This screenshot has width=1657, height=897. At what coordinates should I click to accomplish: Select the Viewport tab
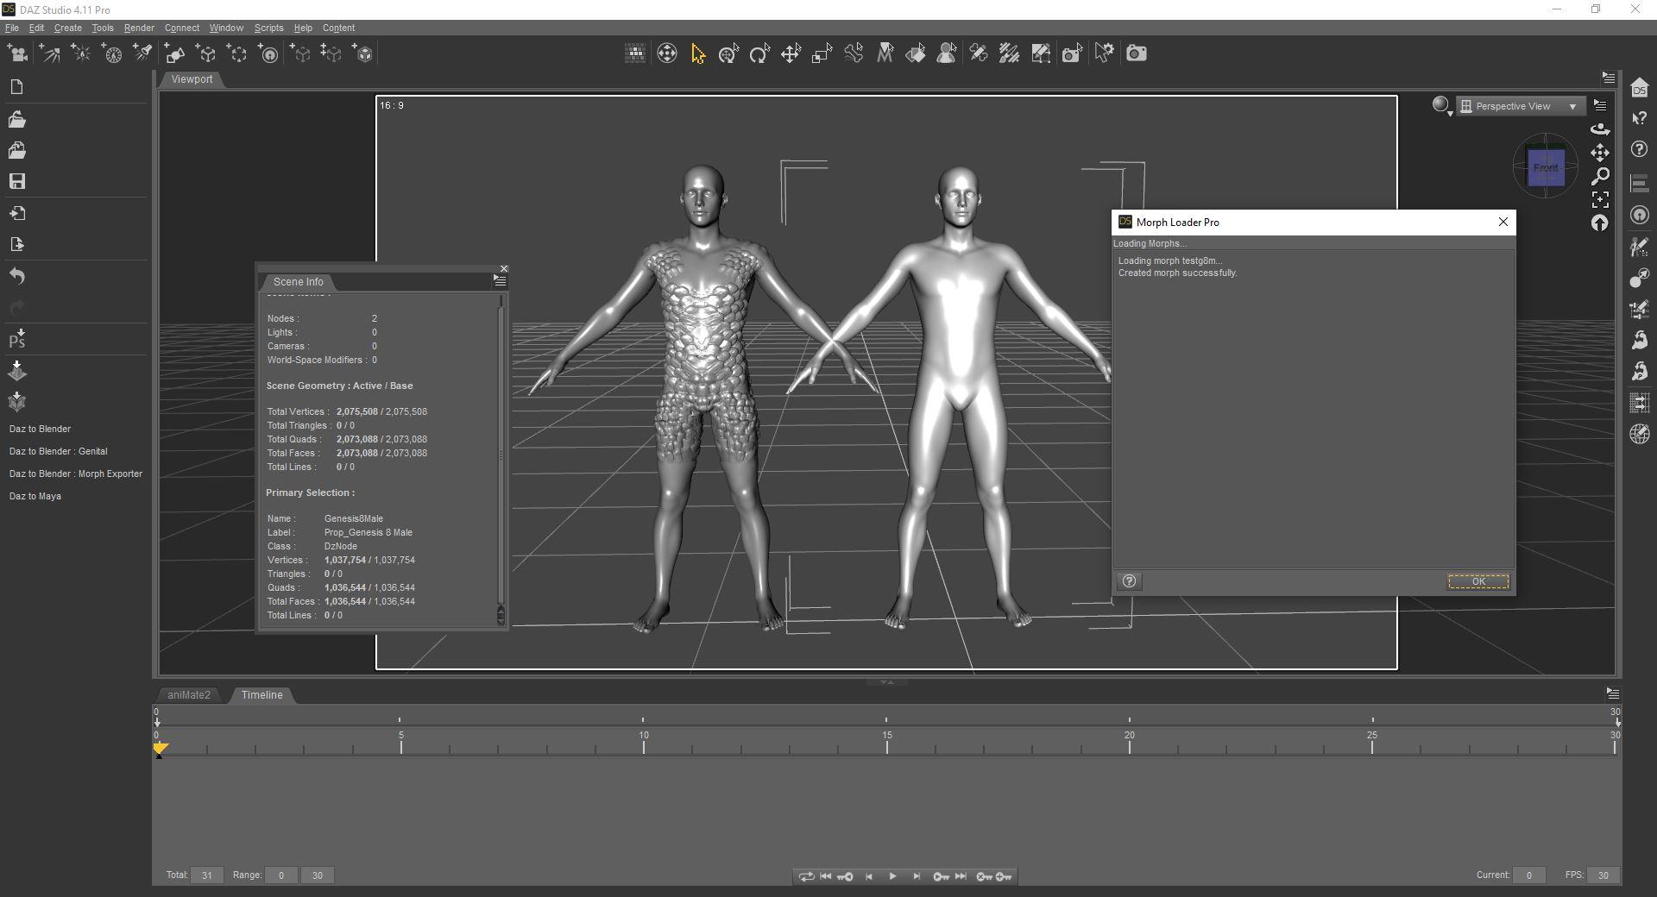coord(192,79)
